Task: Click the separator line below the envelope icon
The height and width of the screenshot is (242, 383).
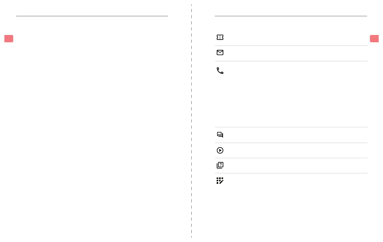Action: 291,61
